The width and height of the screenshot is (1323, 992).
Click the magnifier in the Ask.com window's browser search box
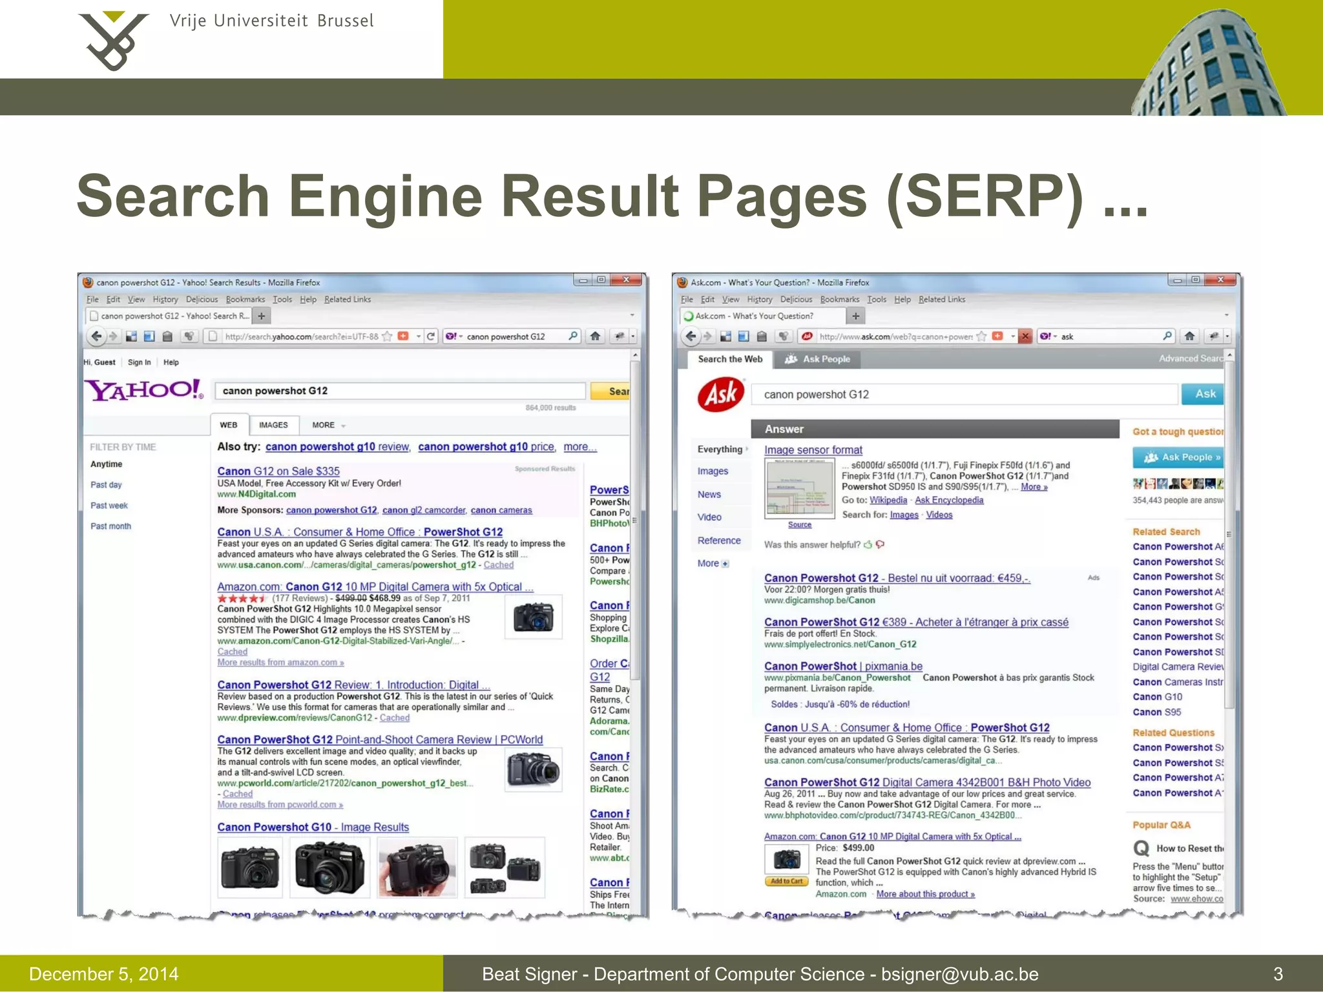(1167, 336)
